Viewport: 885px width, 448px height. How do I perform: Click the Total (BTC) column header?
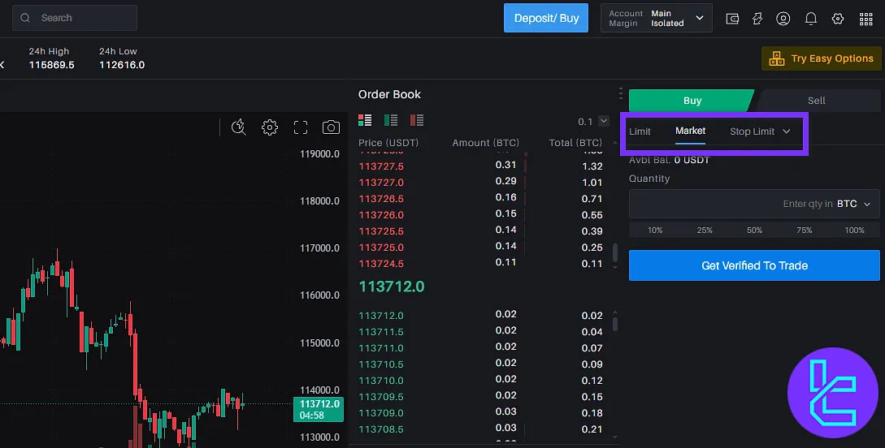[x=575, y=143]
